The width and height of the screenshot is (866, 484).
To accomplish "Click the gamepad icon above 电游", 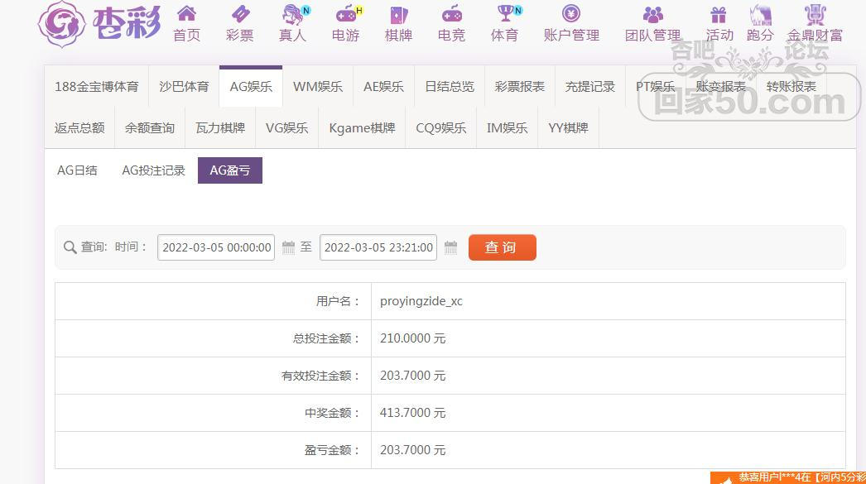I will [x=345, y=14].
